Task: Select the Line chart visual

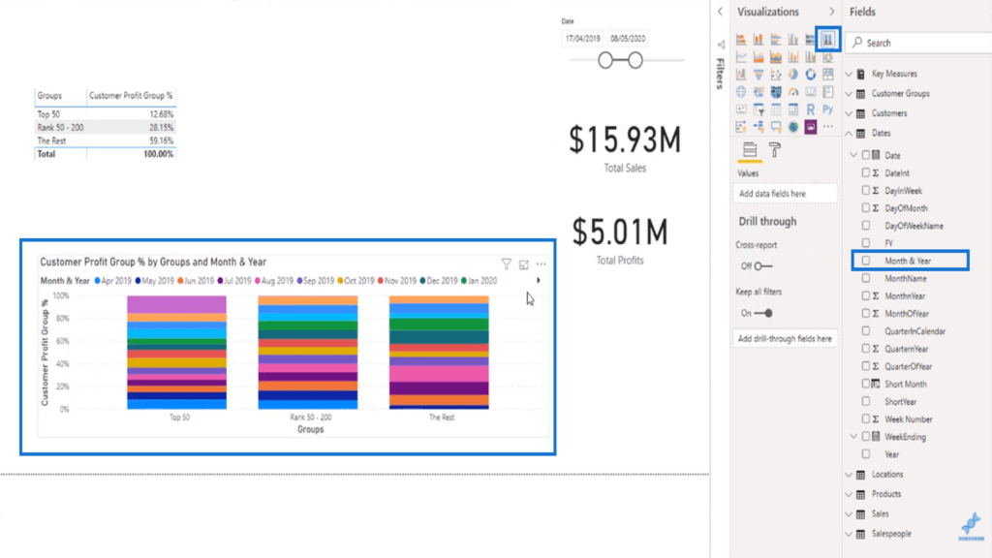Action: [x=741, y=57]
